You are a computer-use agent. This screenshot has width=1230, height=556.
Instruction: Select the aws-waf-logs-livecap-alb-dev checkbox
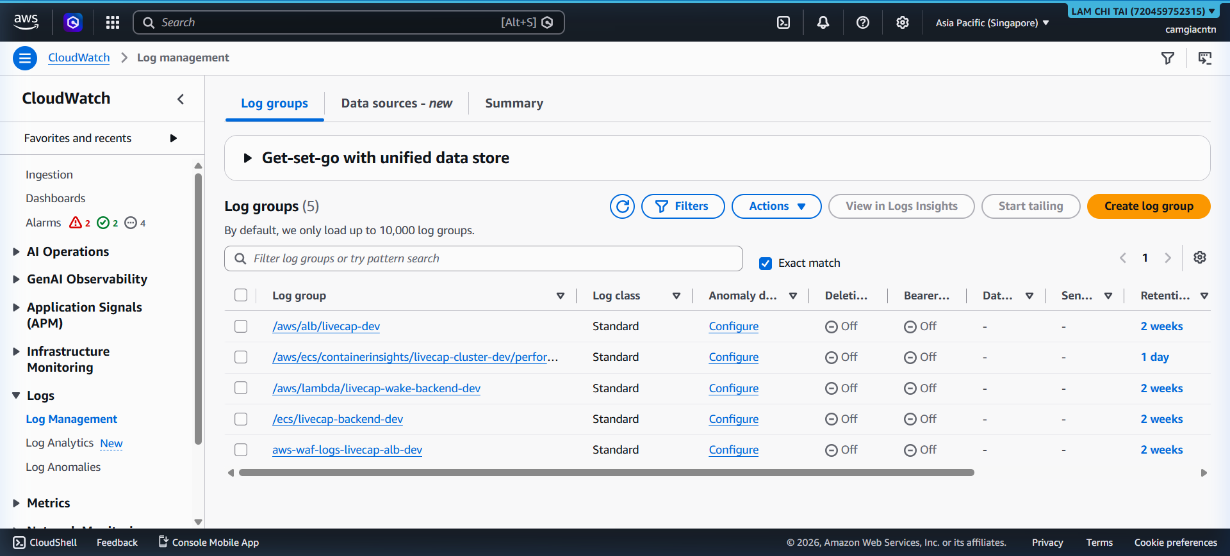[241, 450]
